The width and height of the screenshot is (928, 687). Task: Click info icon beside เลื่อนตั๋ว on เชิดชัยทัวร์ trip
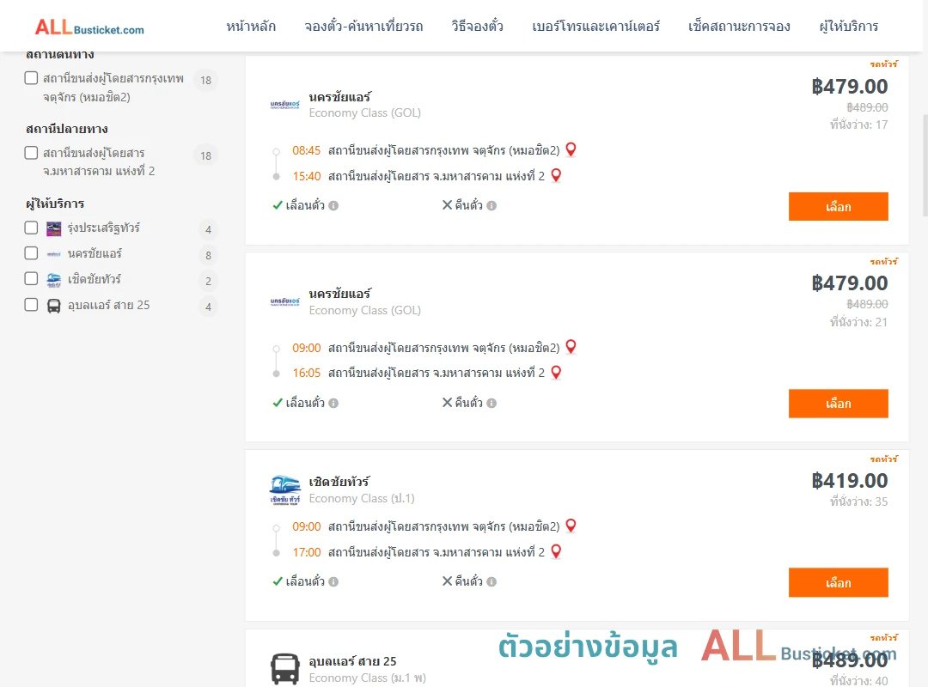click(333, 581)
